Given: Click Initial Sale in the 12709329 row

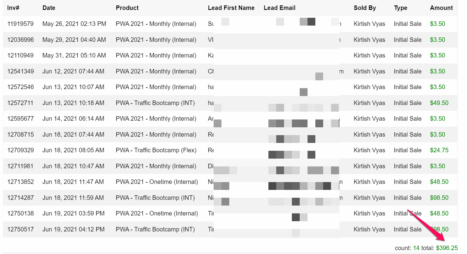Looking at the screenshot, I should point(407,150).
